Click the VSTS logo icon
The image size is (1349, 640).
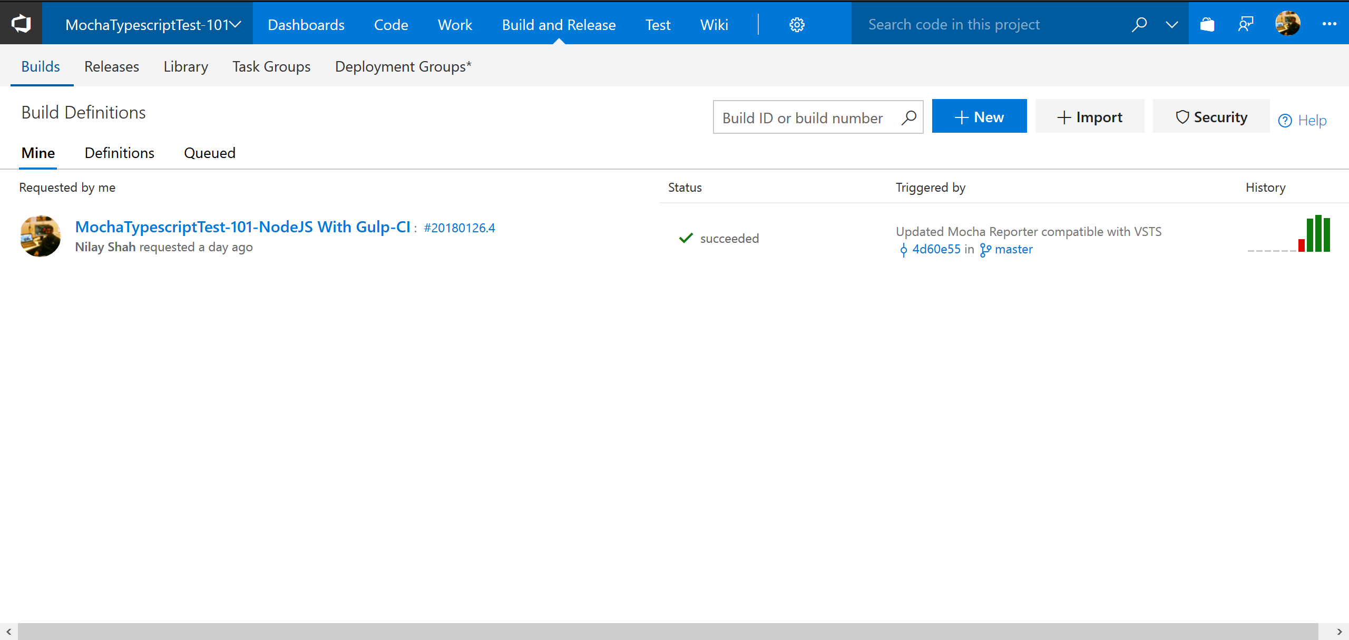click(21, 24)
